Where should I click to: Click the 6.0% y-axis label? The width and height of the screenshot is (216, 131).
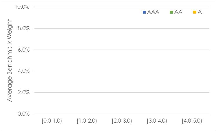23,50
